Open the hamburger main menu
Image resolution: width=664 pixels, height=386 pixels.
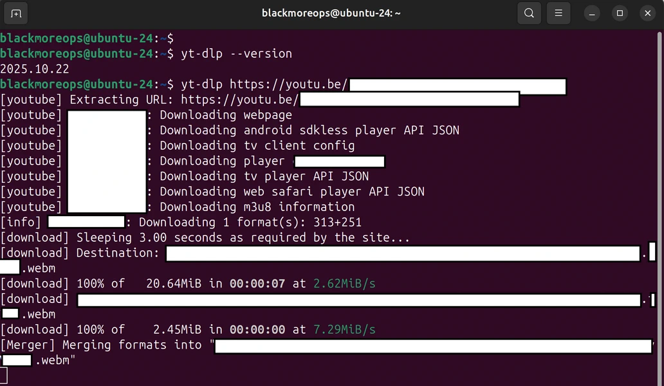click(x=559, y=13)
